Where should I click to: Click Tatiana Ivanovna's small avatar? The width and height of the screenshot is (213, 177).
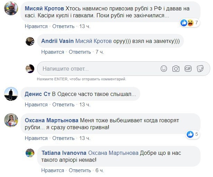pyautogui.click(x=30, y=153)
